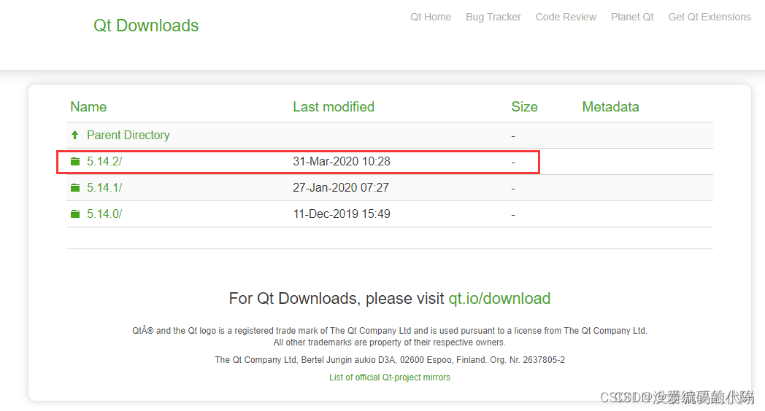
Task: Open the Bug Tracker menu link
Action: (x=493, y=17)
